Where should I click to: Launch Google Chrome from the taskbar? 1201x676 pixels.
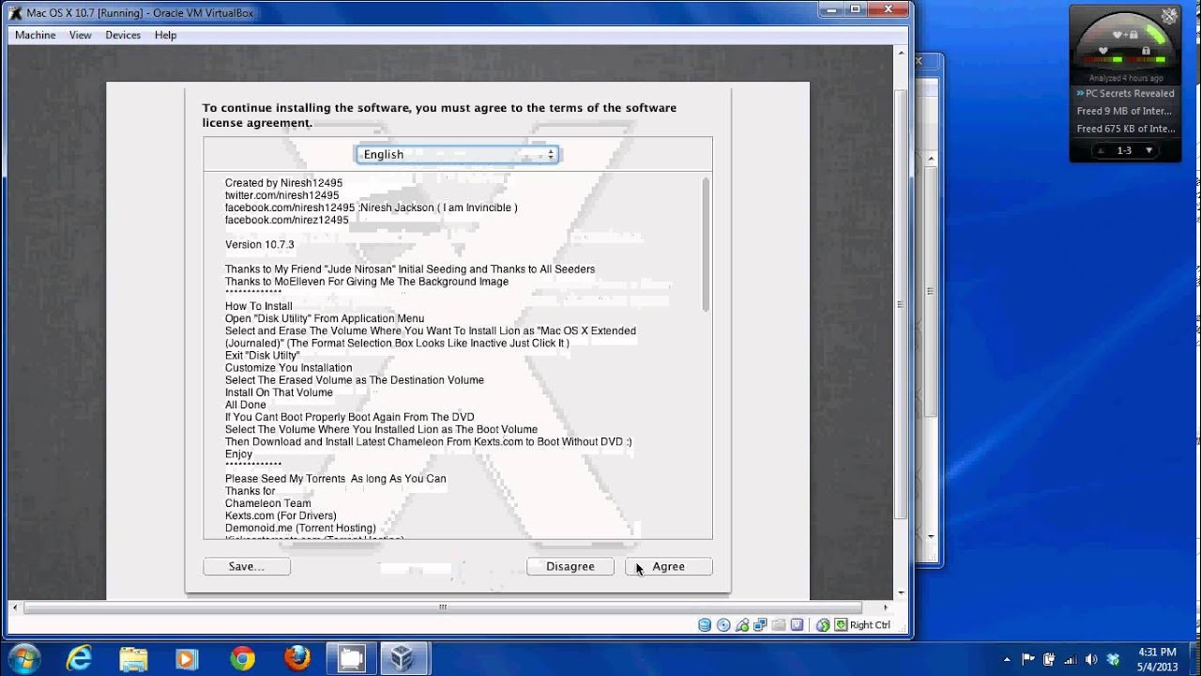242,658
